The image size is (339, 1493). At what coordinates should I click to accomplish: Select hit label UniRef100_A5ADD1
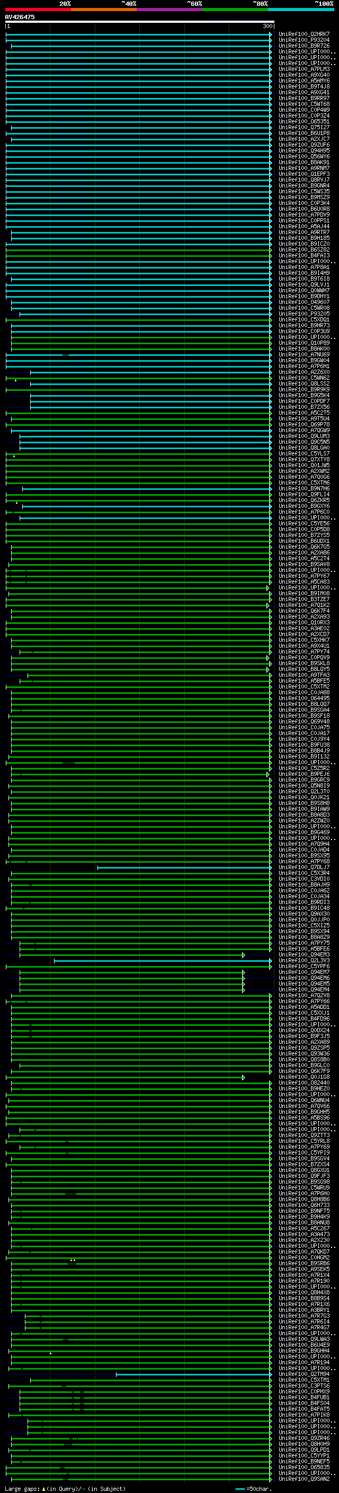[304, 1007]
